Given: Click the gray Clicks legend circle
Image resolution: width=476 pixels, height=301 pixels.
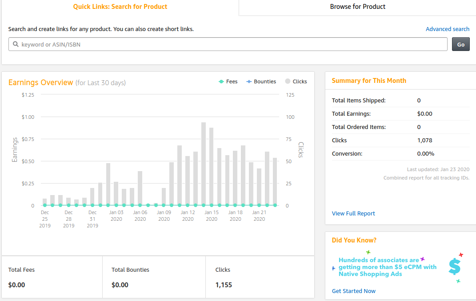Looking at the screenshot, I should tap(288, 82).
